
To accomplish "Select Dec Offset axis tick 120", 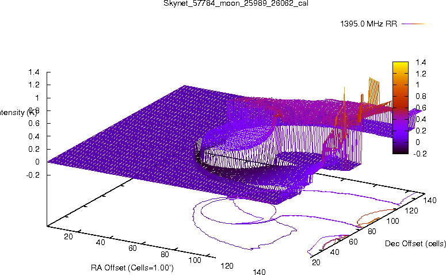I will [411, 211].
